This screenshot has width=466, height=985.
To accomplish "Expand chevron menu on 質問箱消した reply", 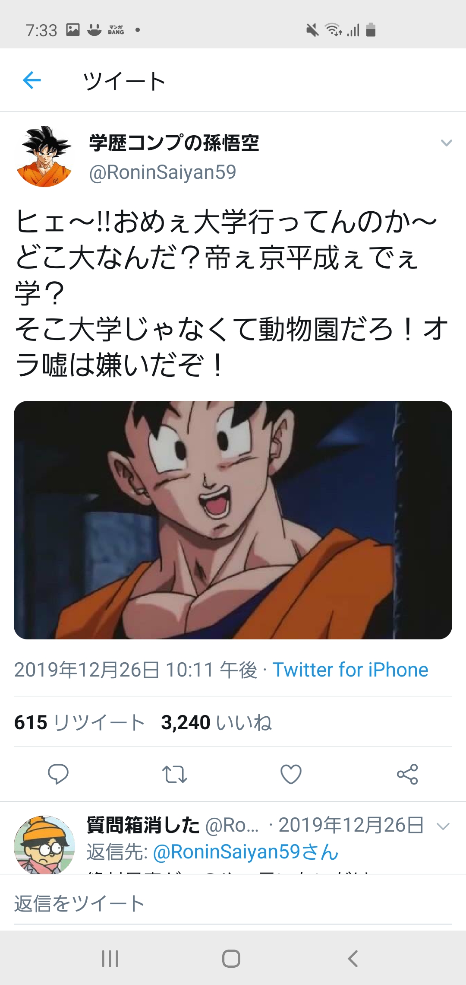I will click(443, 826).
